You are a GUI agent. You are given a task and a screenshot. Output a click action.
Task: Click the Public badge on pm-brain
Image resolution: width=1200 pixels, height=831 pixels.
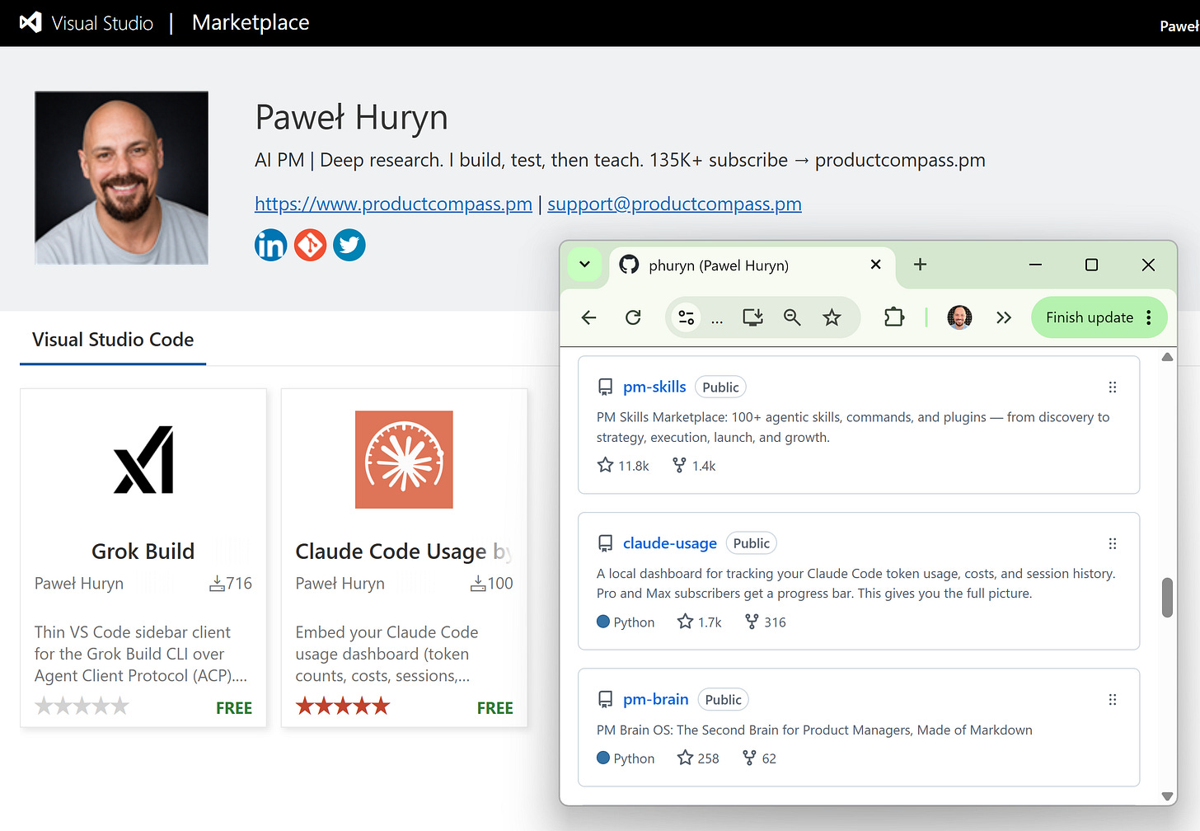(x=723, y=700)
